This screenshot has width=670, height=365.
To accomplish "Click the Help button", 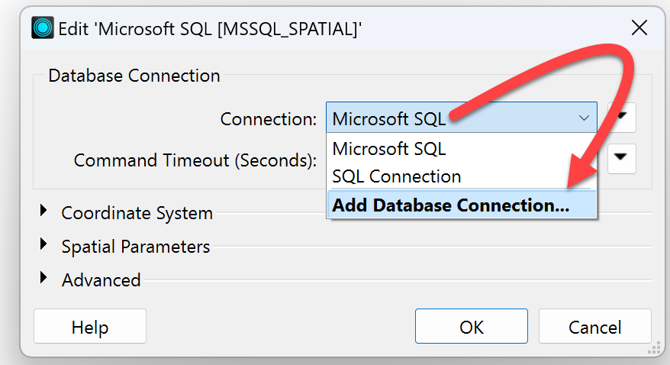I will [90, 327].
